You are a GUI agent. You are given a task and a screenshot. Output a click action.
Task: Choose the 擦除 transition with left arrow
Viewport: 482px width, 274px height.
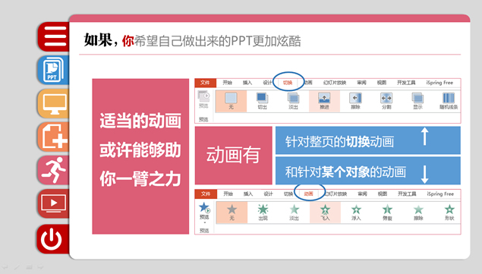pos(355,101)
